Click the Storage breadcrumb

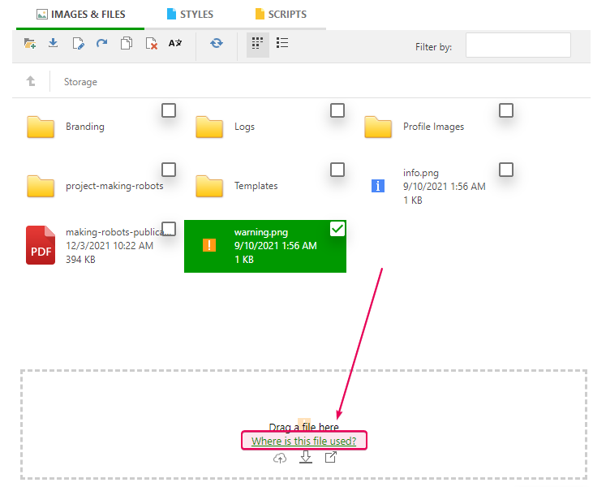point(80,82)
